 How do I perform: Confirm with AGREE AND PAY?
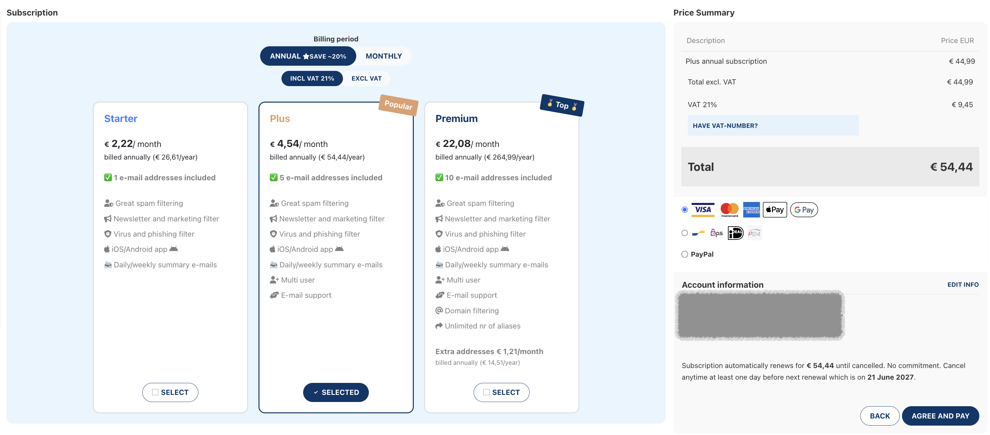[940, 416]
